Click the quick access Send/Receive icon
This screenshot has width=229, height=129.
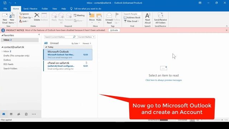coord(5,3)
